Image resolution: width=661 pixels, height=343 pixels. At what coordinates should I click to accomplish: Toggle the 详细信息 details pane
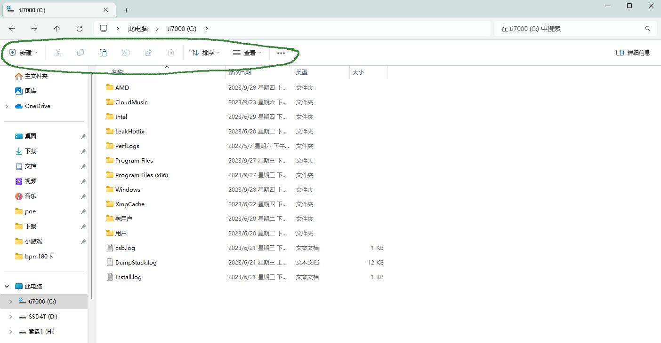[633, 53]
